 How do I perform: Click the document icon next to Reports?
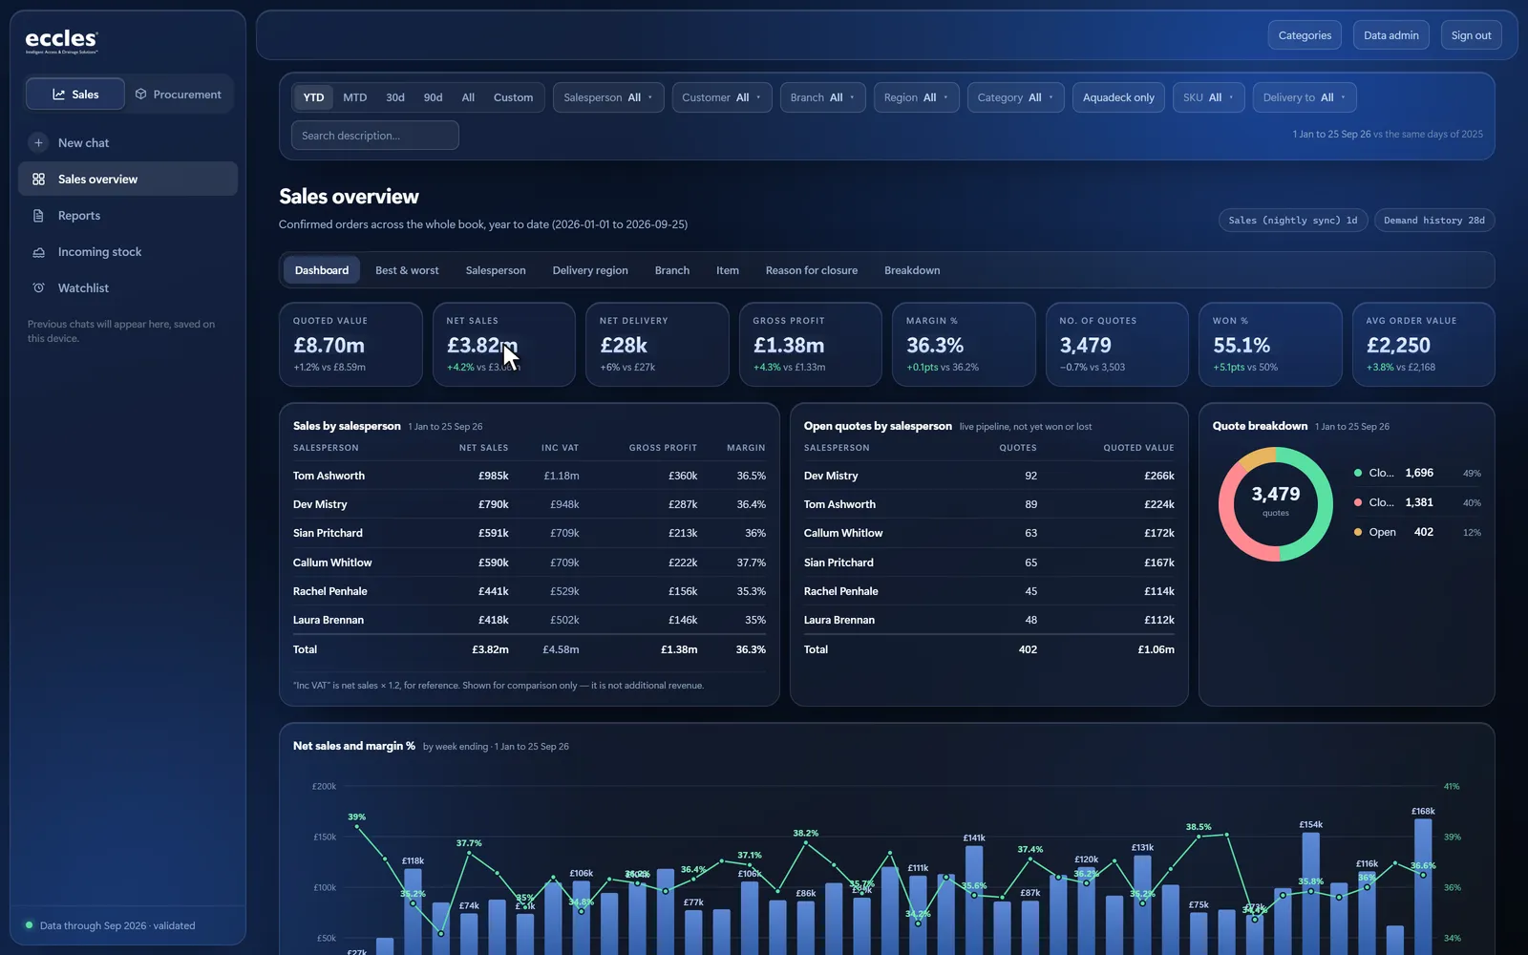click(x=38, y=216)
